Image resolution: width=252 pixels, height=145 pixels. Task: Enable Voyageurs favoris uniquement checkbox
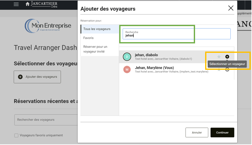click(x=16, y=135)
